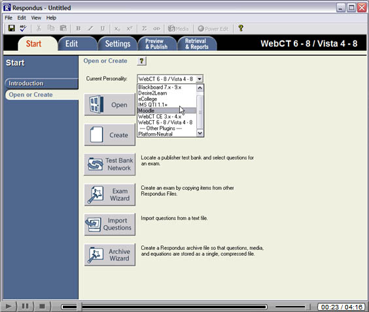Click the personality list scroll down arrow
The image size is (369, 312).
coord(200,133)
